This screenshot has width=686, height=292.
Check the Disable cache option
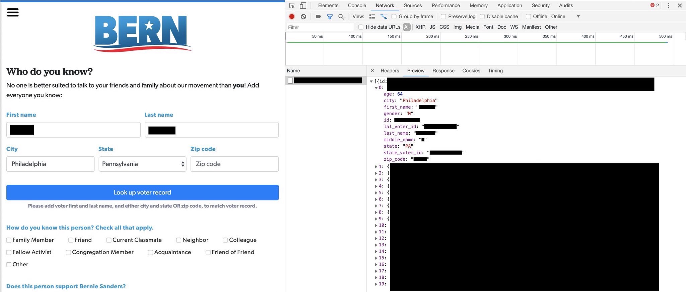482,16
